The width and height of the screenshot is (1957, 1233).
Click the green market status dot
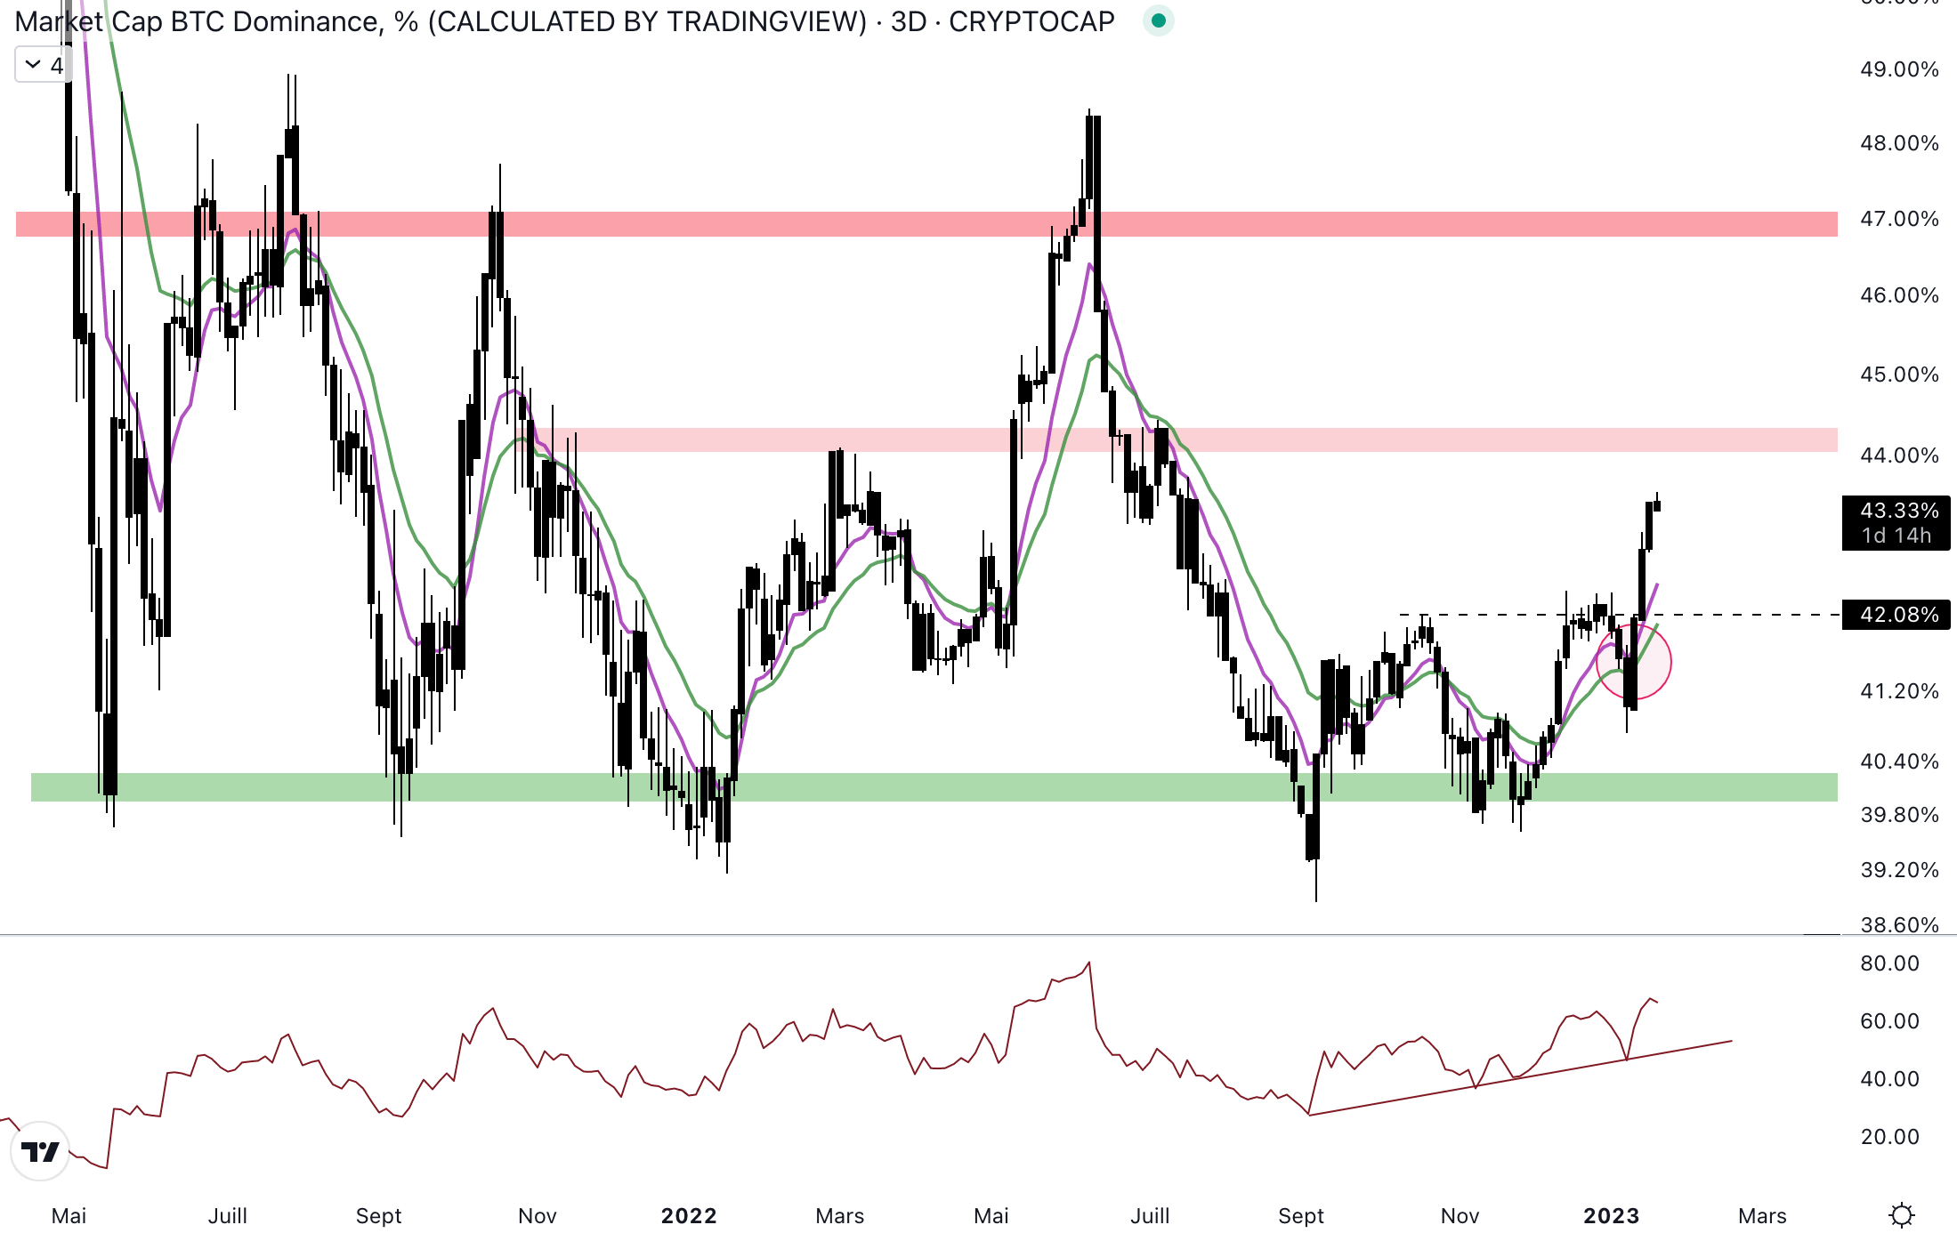click(1158, 20)
